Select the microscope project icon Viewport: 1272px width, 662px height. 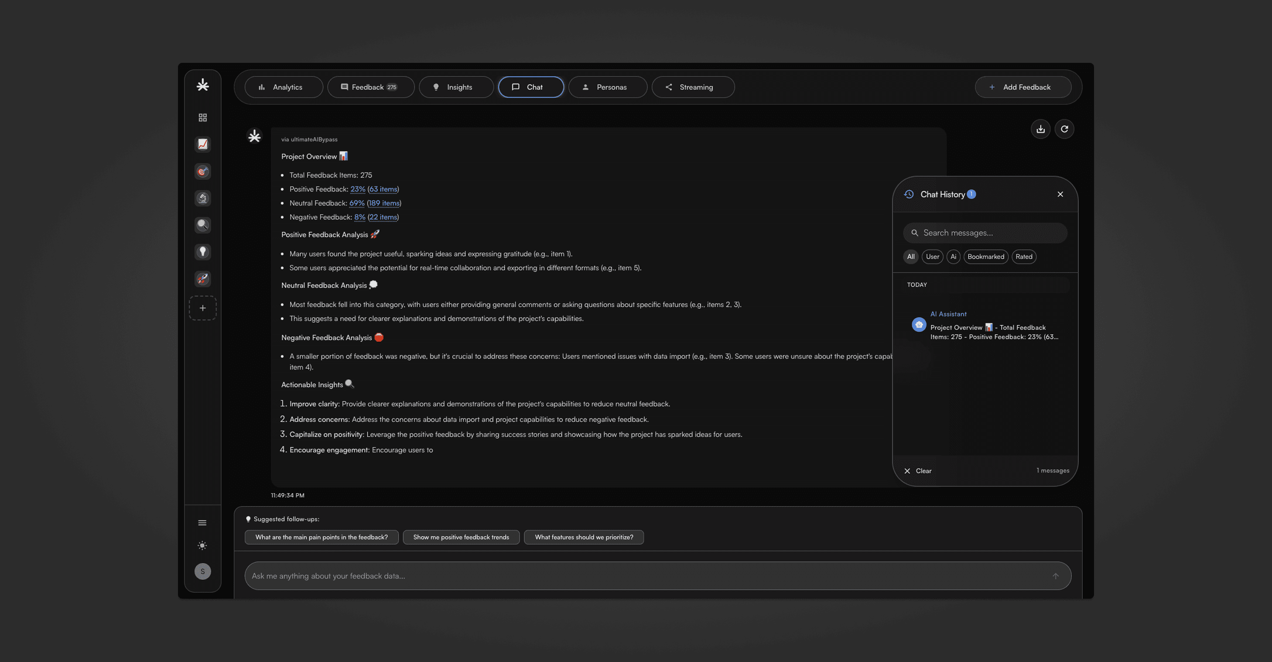tap(202, 198)
